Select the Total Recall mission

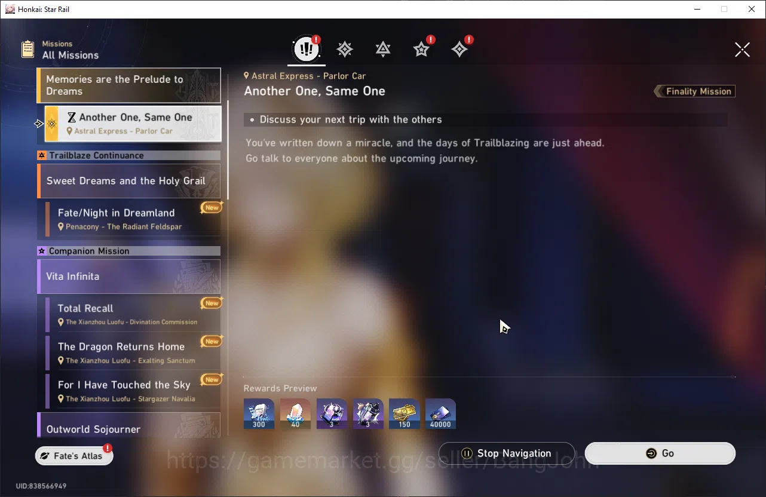coord(133,315)
